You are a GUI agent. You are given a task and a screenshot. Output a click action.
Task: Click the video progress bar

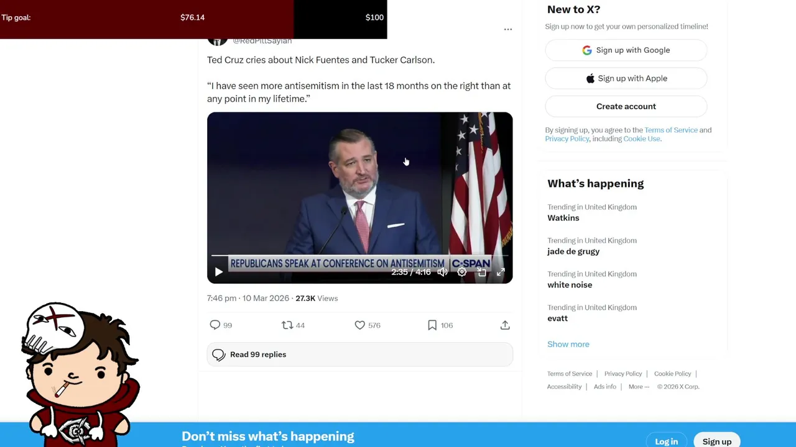pyautogui.click(x=359, y=255)
